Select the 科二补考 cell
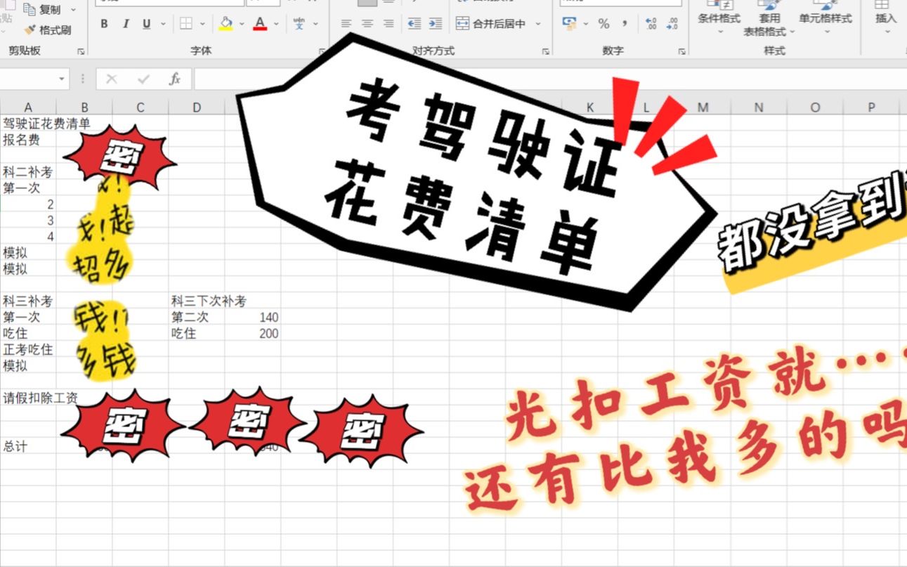907x567 pixels. 28,171
